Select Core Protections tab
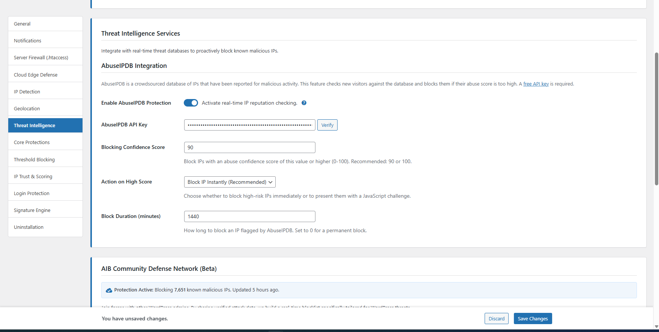Screen dimensions: 659x332 pos(45,143)
